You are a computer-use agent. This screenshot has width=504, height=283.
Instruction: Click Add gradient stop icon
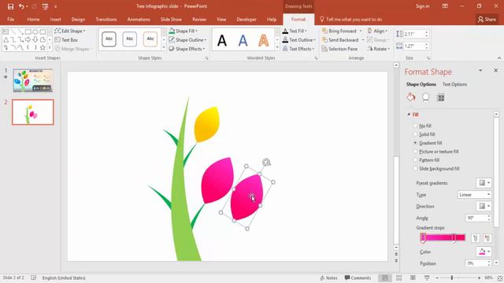coord(476,237)
